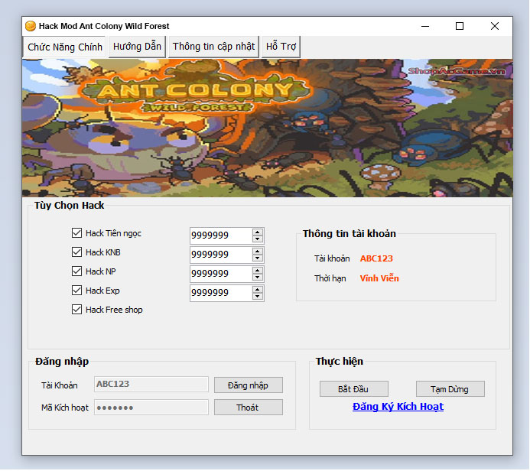Pause with the Tạm Dừng button

click(x=450, y=389)
